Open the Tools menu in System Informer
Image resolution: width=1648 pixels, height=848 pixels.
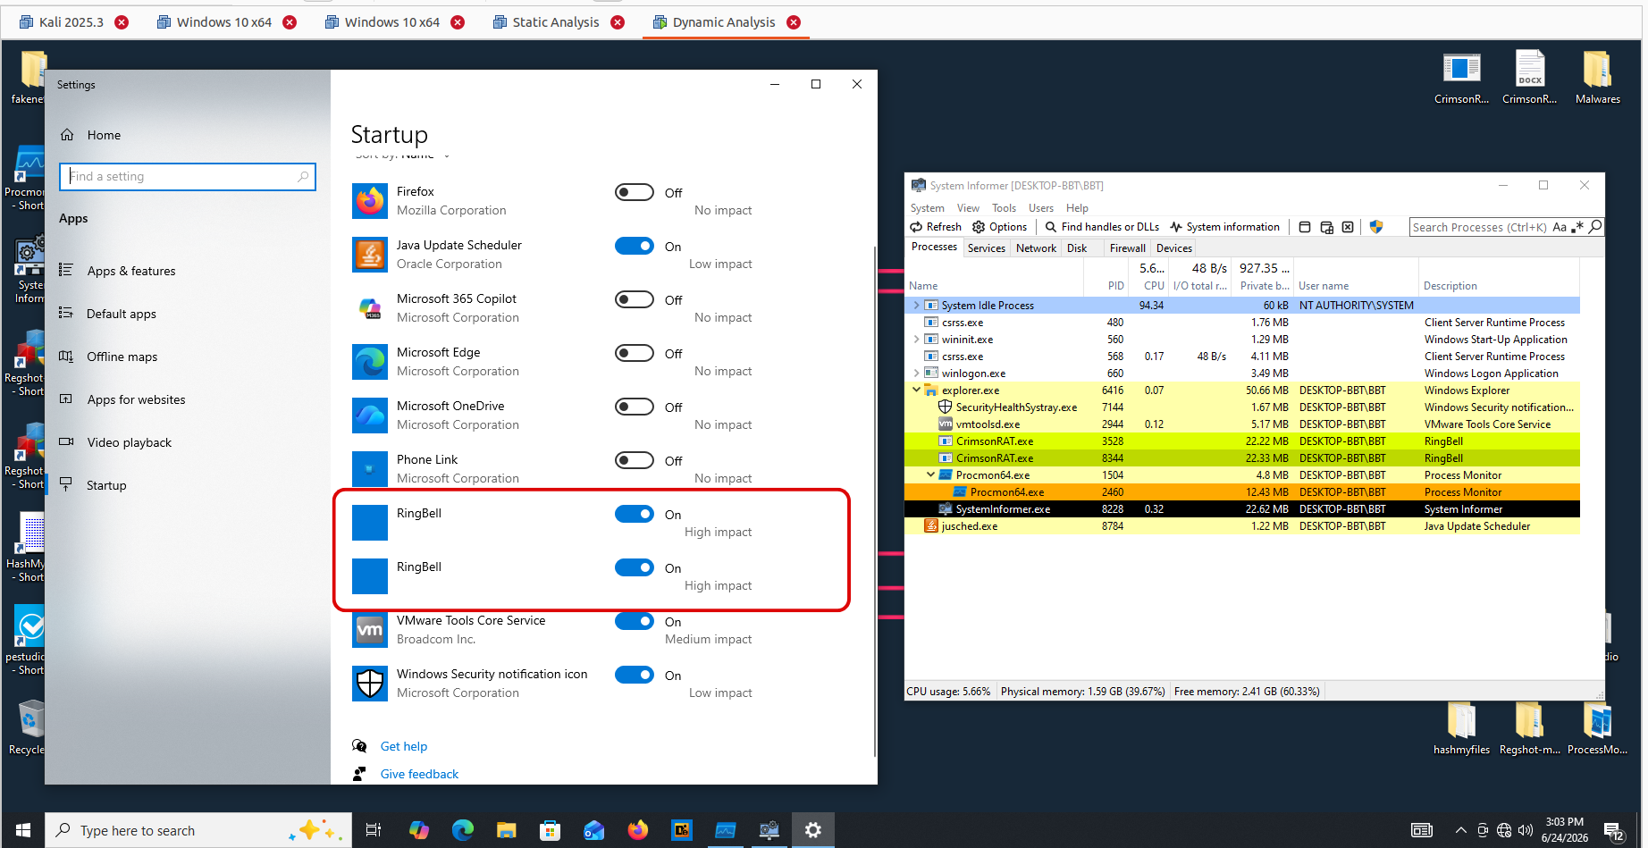click(1004, 208)
